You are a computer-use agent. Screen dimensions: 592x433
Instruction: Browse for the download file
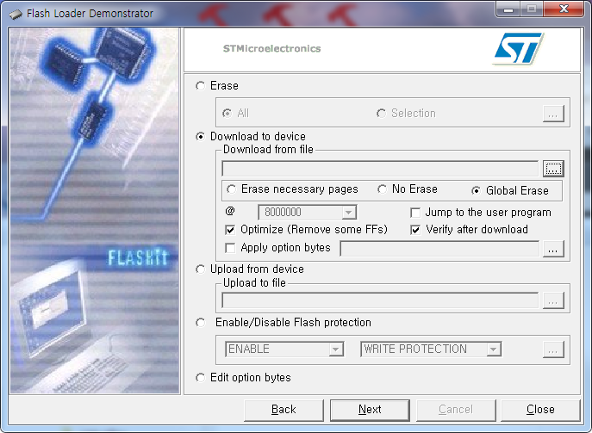coord(553,169)
